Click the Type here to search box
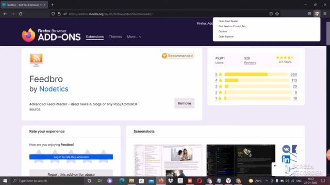This screenshot has height=185, width=330. point(47,180)
